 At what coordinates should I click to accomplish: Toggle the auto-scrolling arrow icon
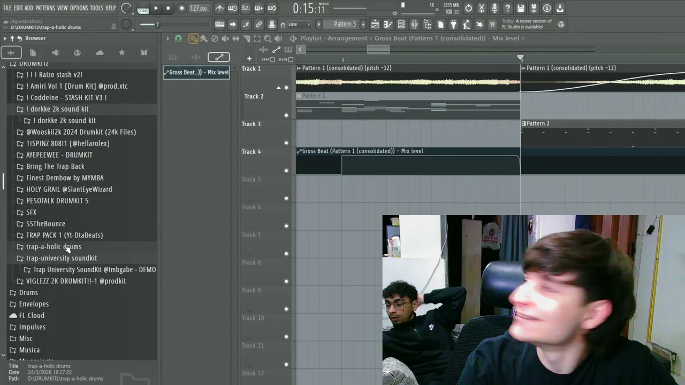pos(233,24)
